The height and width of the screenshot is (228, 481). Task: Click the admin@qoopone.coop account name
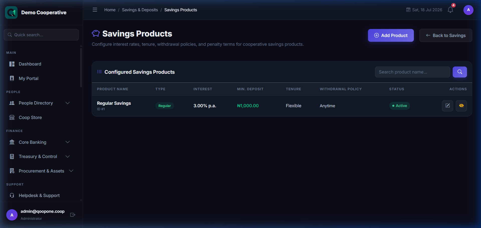pyautogui.click(x=43, y=211)
